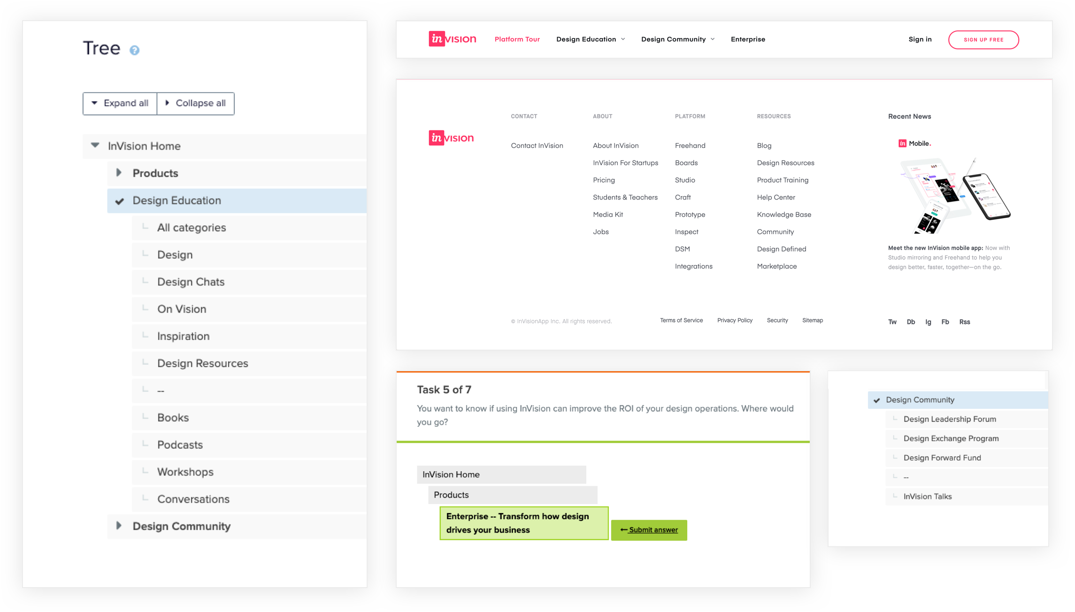Click the Tree help question-mark icon

pos(134,50)
